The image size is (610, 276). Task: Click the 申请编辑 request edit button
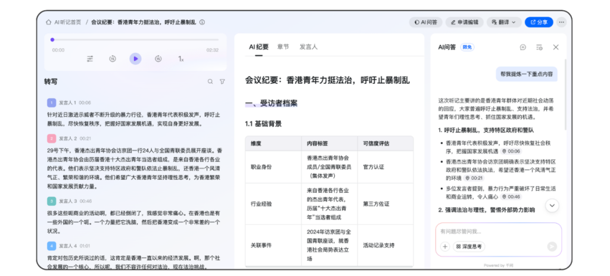pyautogui.click(x=463, y=22)
